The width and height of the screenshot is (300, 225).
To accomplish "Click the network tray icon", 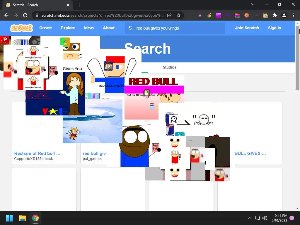I will tap(258, 218).
